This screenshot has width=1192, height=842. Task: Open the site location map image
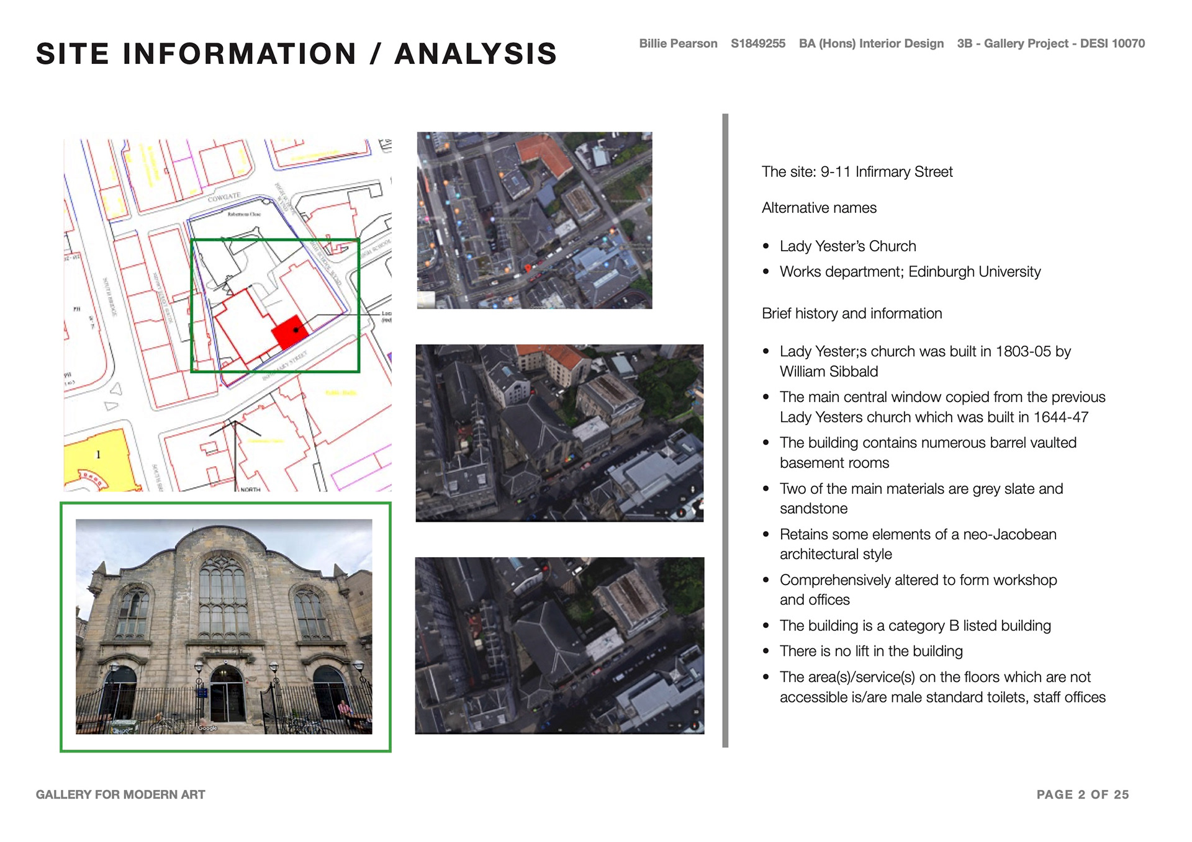tap(227, 315)
